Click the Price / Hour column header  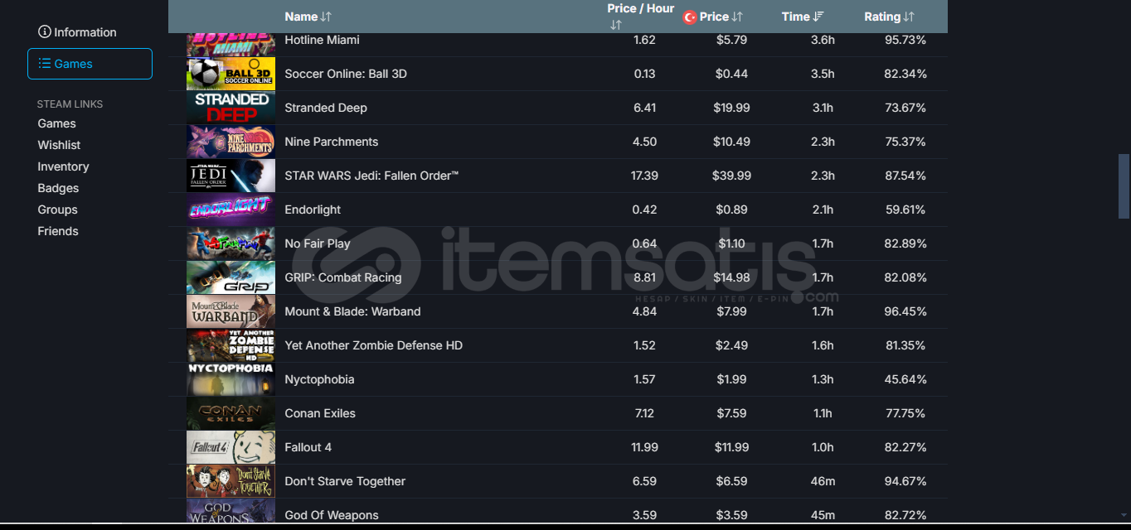pos(640,8)
